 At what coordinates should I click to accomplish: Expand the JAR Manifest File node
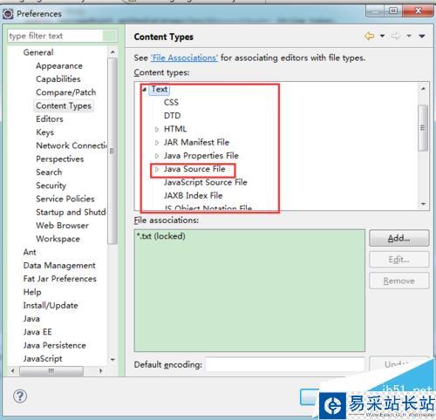[157, 143]
